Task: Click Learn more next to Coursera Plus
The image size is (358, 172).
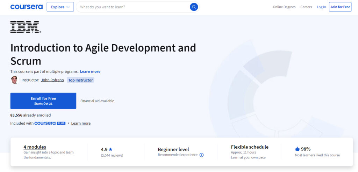Action: pyautogui.click(x=81, y=123)
